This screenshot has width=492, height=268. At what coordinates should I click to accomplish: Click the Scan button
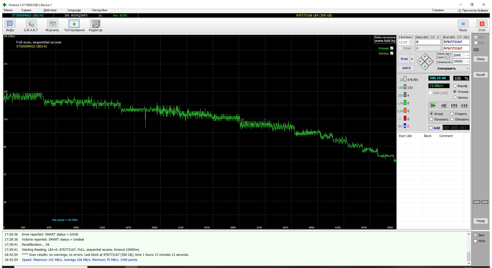(404, 59)
